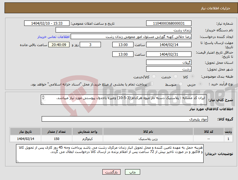
Task: Select the کالا radio button
Action: pyautogui.click(x=192, y=76)
